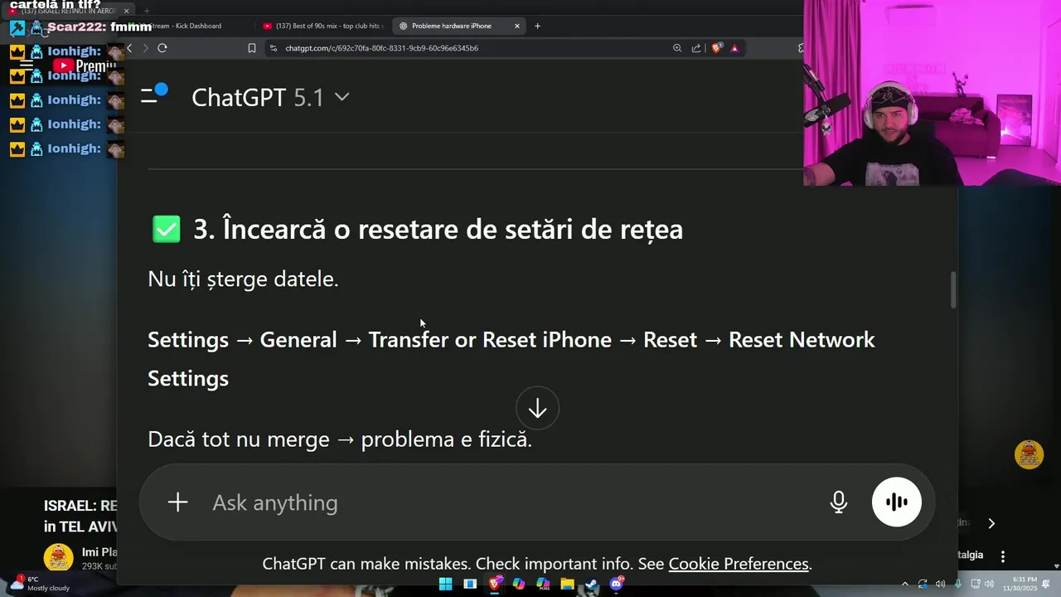Open the Task View taskbar icon
The image size is (1061, 597).
pos(470,584)
